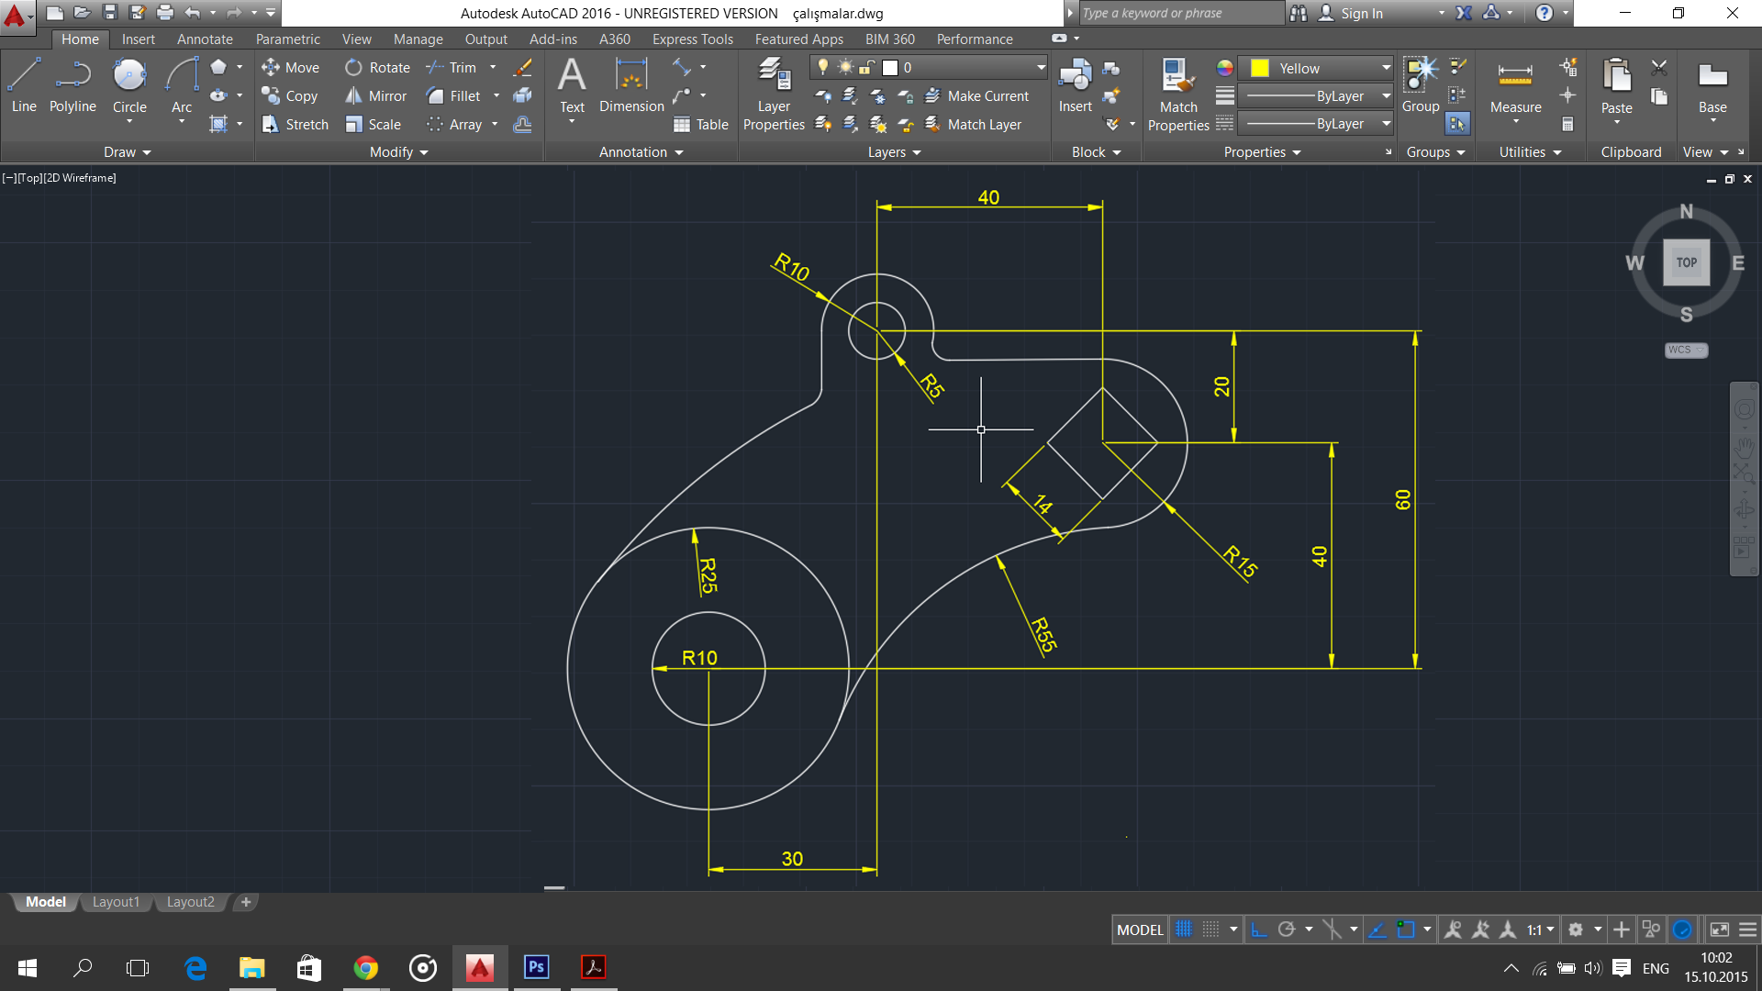Image resolution: width=1762 pixels, height=991 pixels.
Task: Switch to Layout1 tab
Action: 117,901
